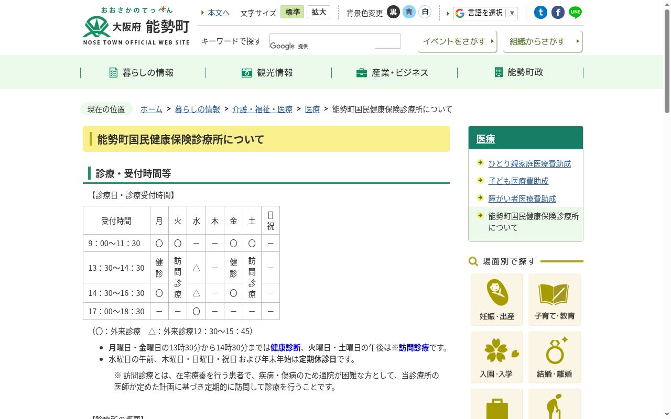This screenshot has height=419, width=671.
Task: Open the 子育て・教育 category tile
Action: pos(555,300)
